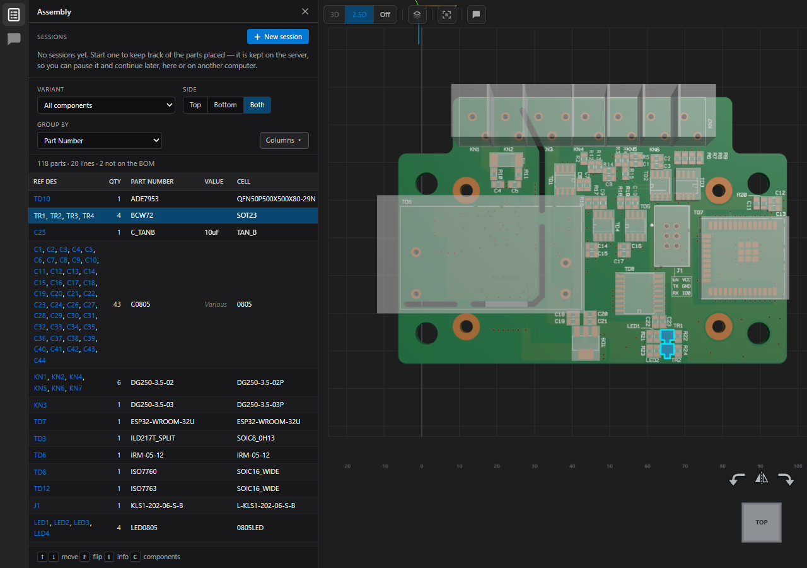Click the F flip key hint

[84, 557]
